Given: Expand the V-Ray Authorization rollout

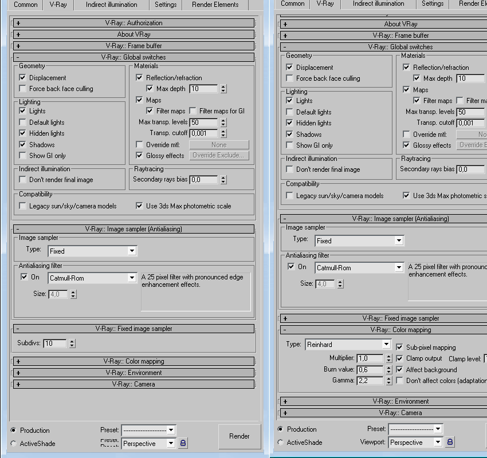Looking at the screenshot, I should point(133,23).
